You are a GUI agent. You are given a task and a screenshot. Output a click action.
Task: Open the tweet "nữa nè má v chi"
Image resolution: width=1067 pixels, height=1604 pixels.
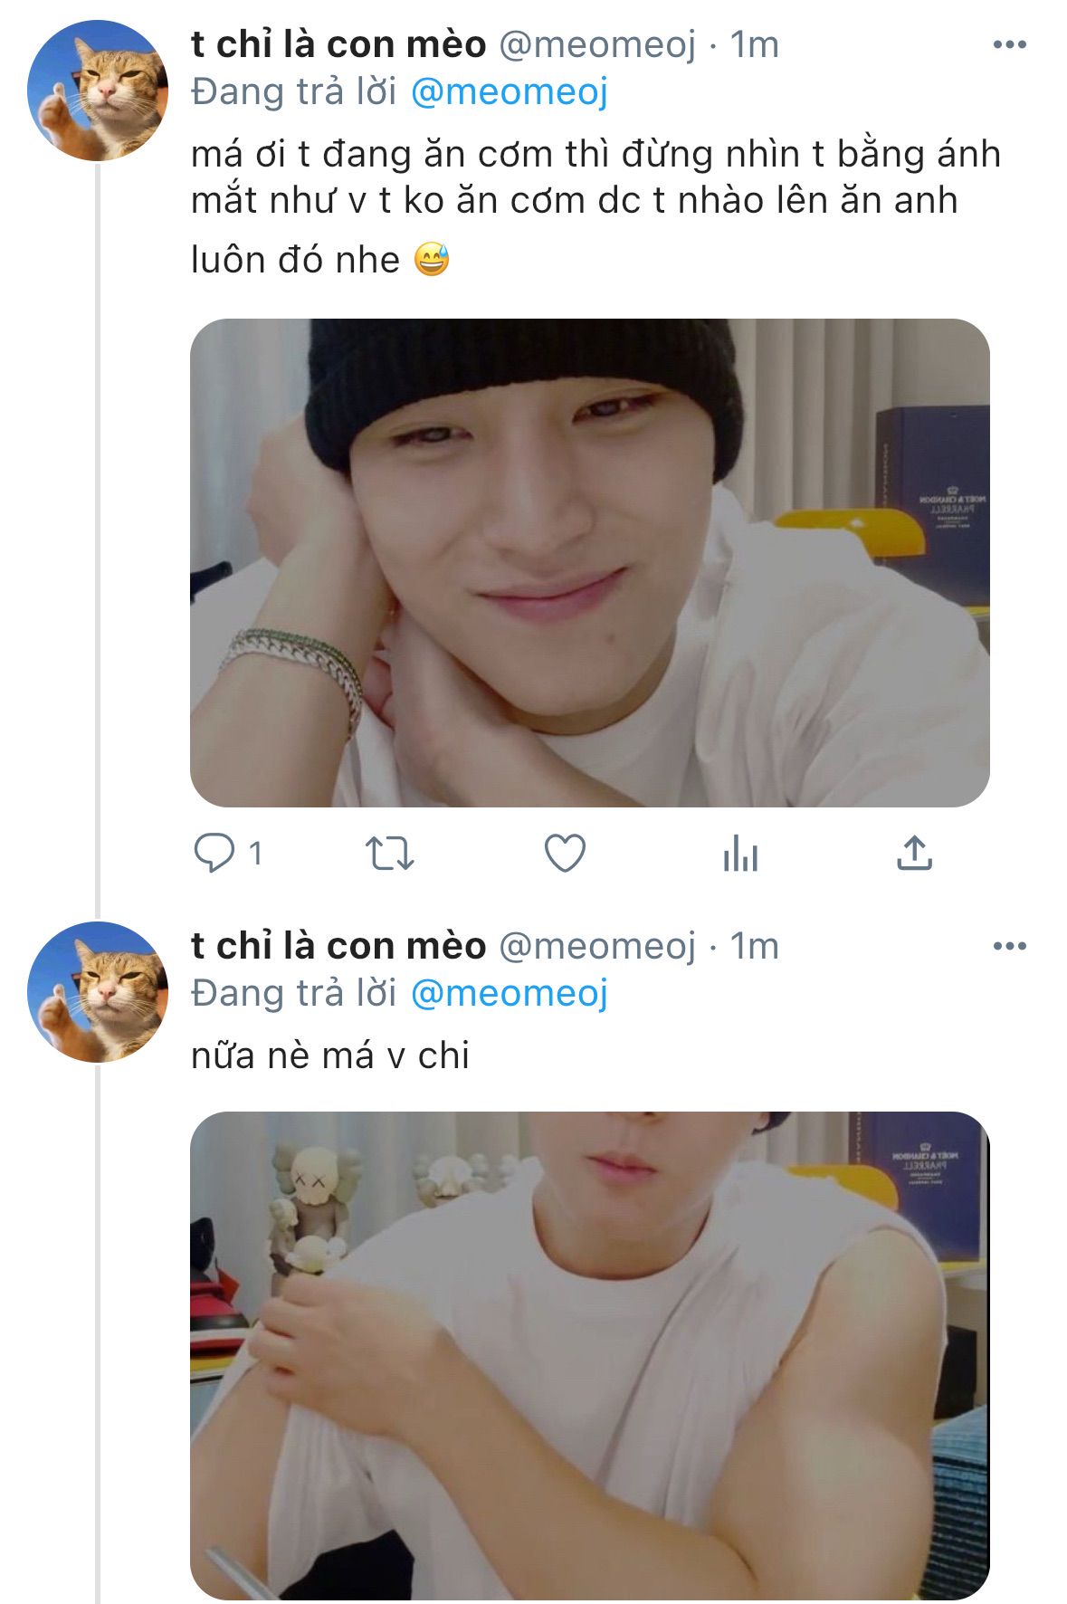pyautogui.click(x=329, y=1055)
